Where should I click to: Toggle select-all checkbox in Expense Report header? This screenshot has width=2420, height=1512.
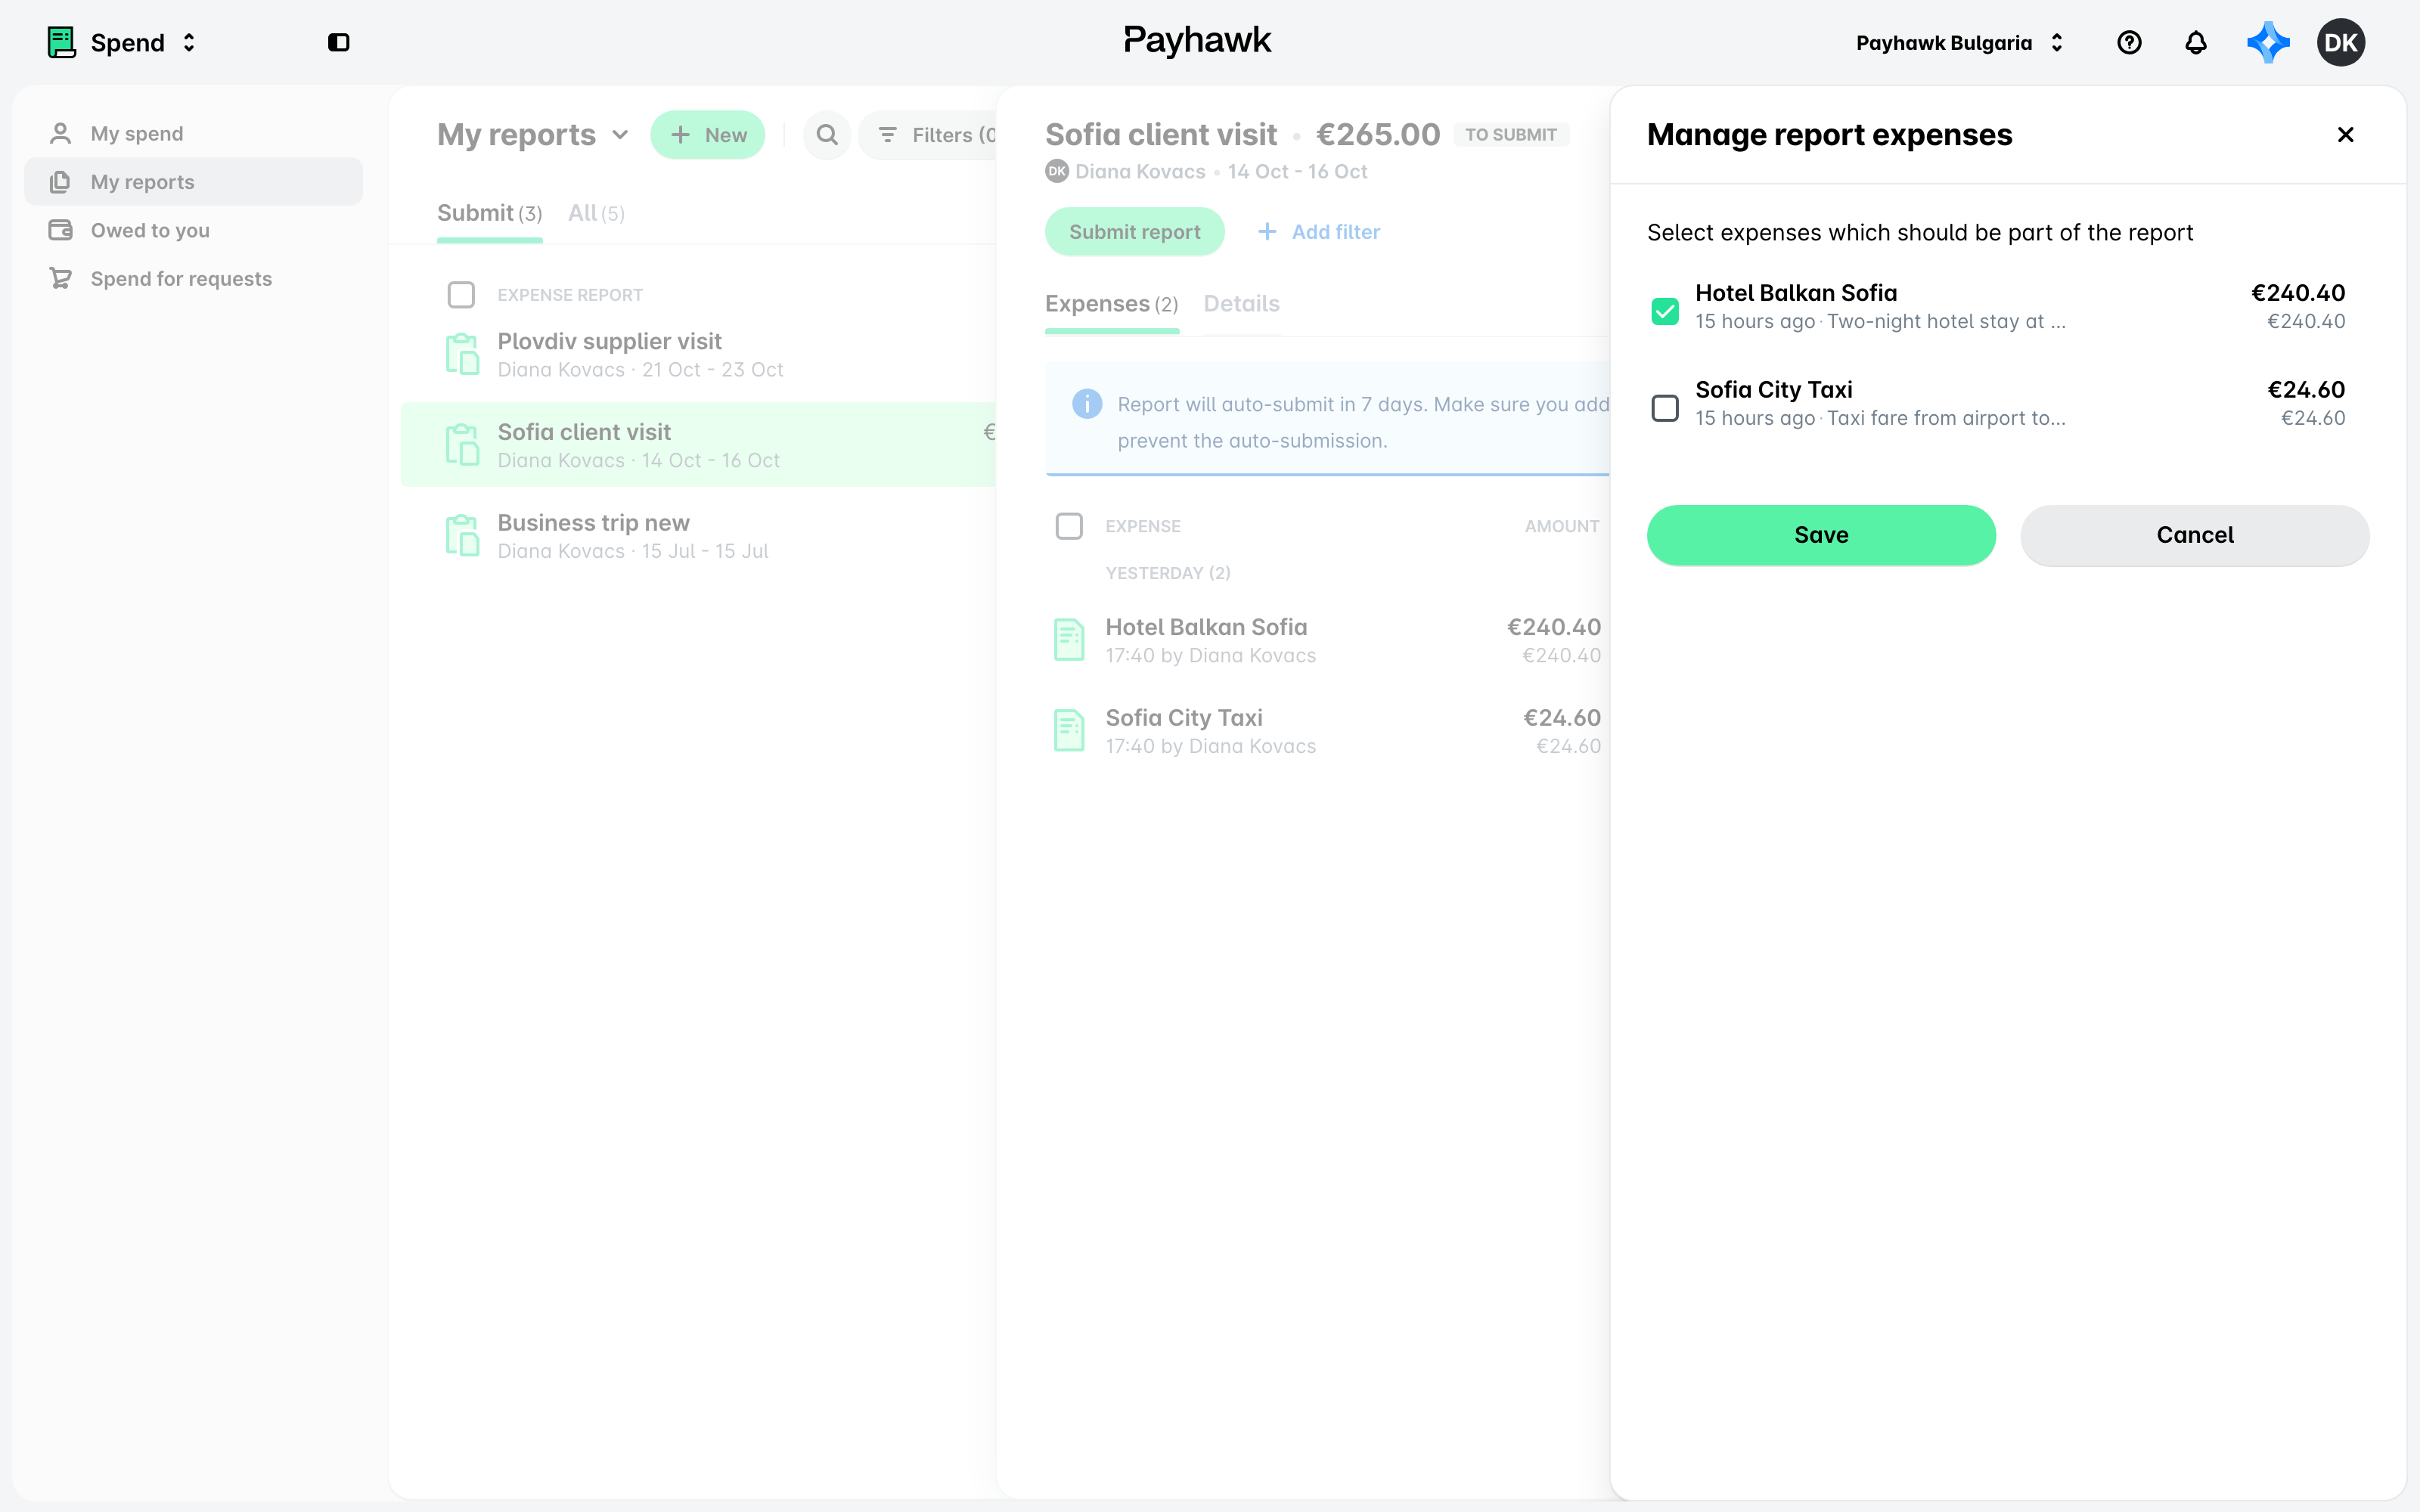click(x=461, y=295)
